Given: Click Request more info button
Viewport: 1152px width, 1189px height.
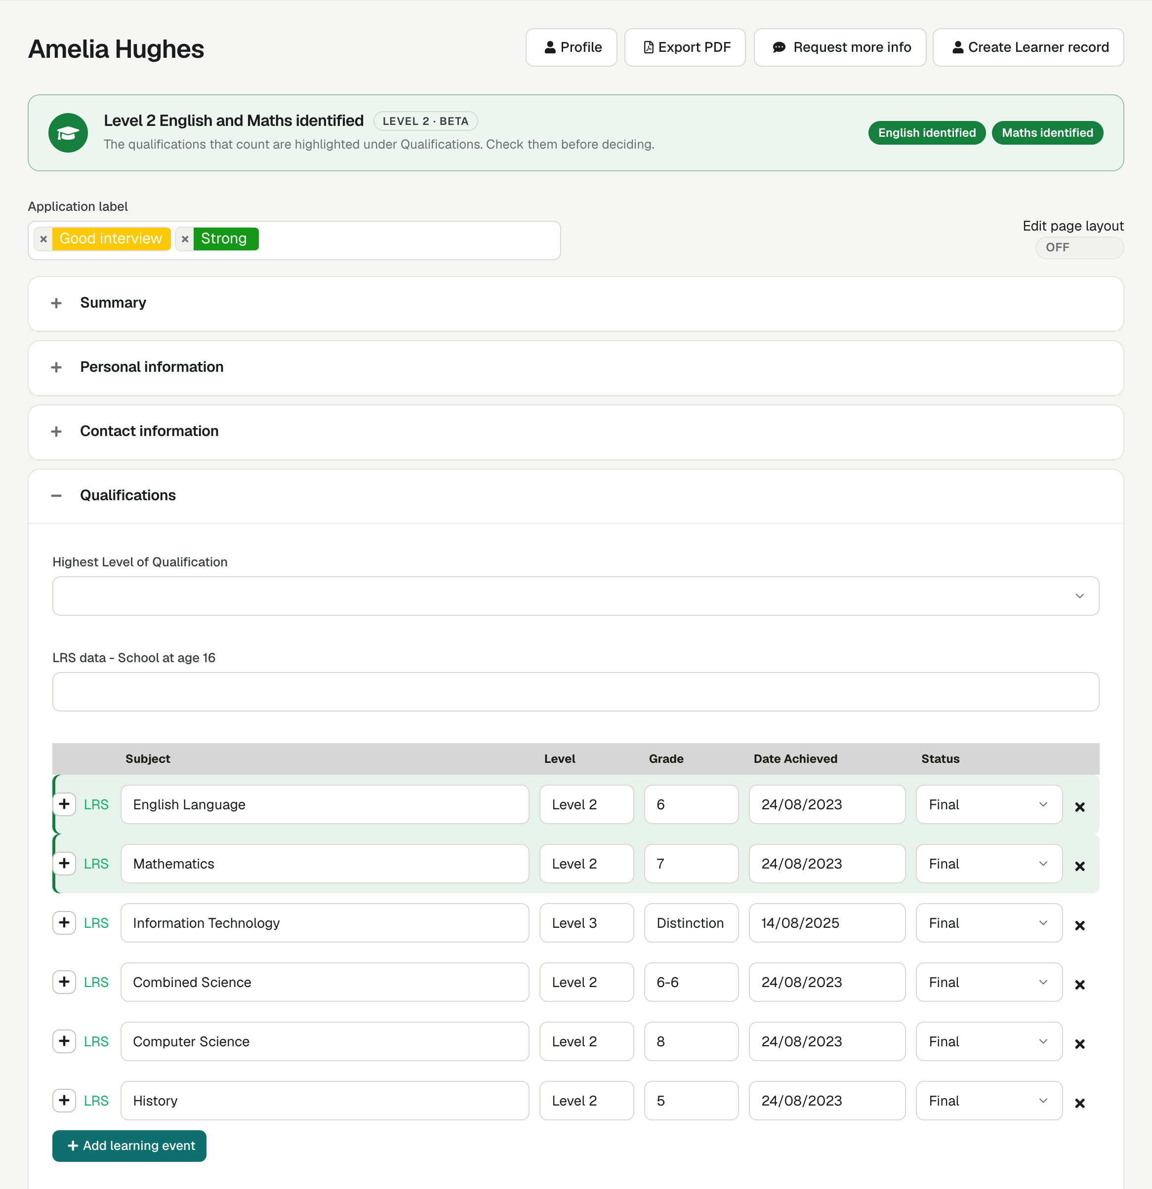Looking at the screenshot, I should coord(840,47).
